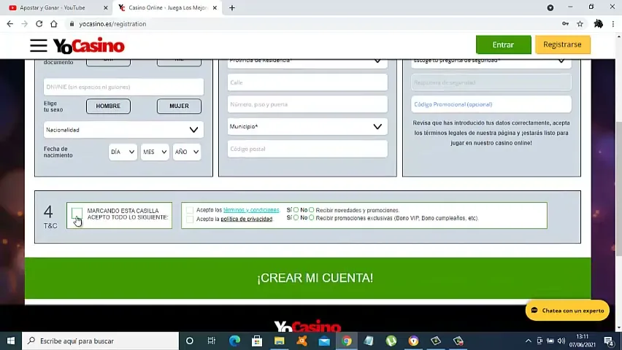Click the green Entrar button
622x350 pixels.
click(x=504, y=44)
